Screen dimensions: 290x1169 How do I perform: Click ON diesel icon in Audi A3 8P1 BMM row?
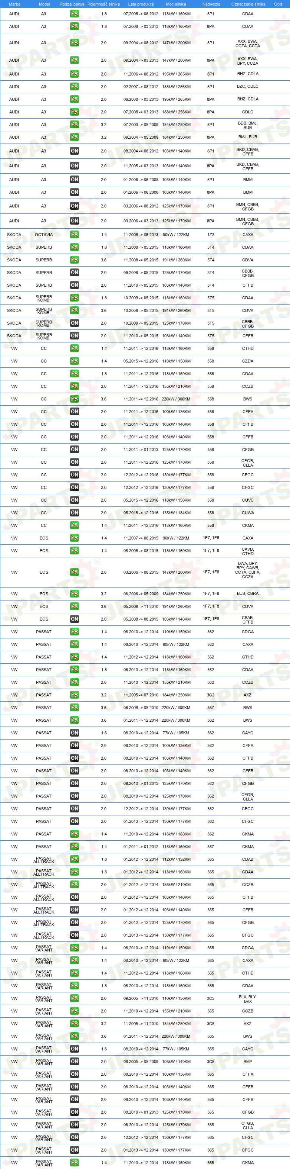coord(74,179)
